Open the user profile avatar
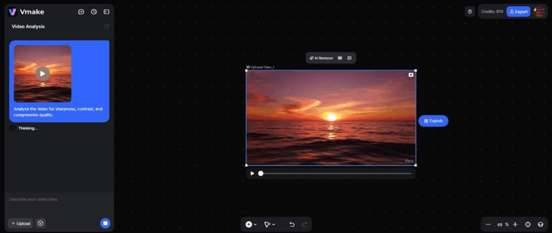The height and width of the screenshot is (233, 552). (x=539, y=12)
